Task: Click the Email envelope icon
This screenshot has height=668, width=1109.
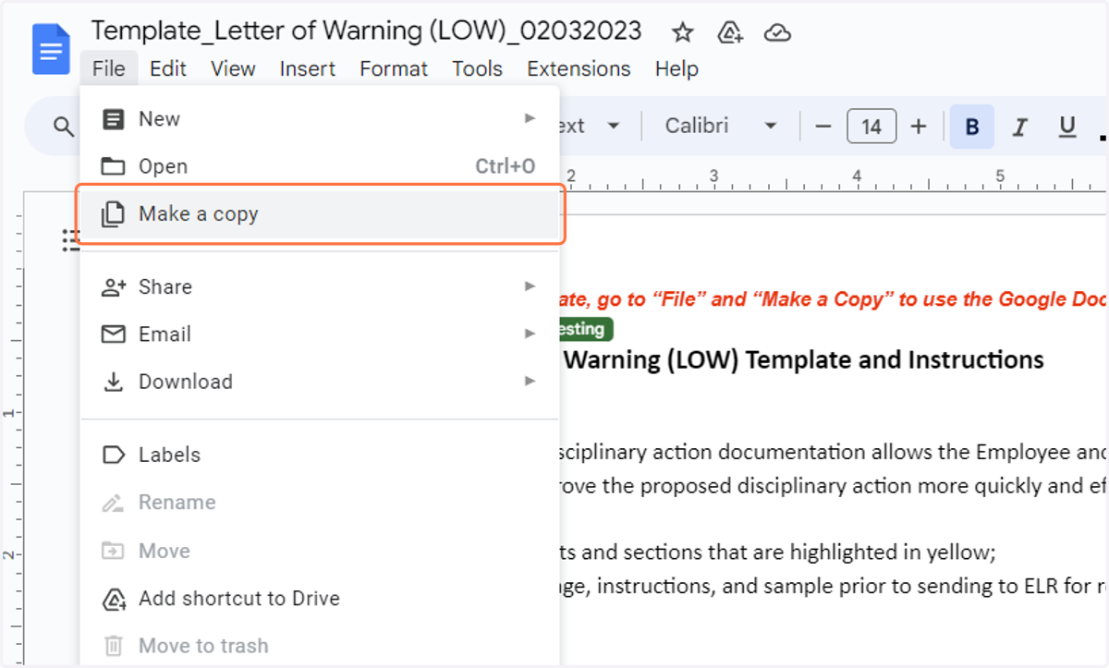Action: coord(113,334)
